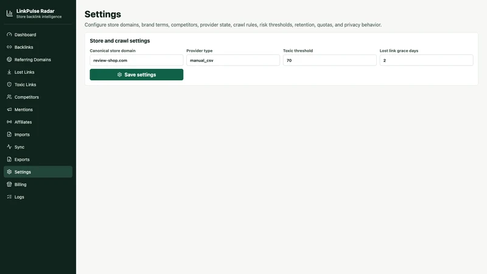Navigate to Lost Links
This screenshot has width=487, height=274.
pyautogui.click(x=38, y=72)
